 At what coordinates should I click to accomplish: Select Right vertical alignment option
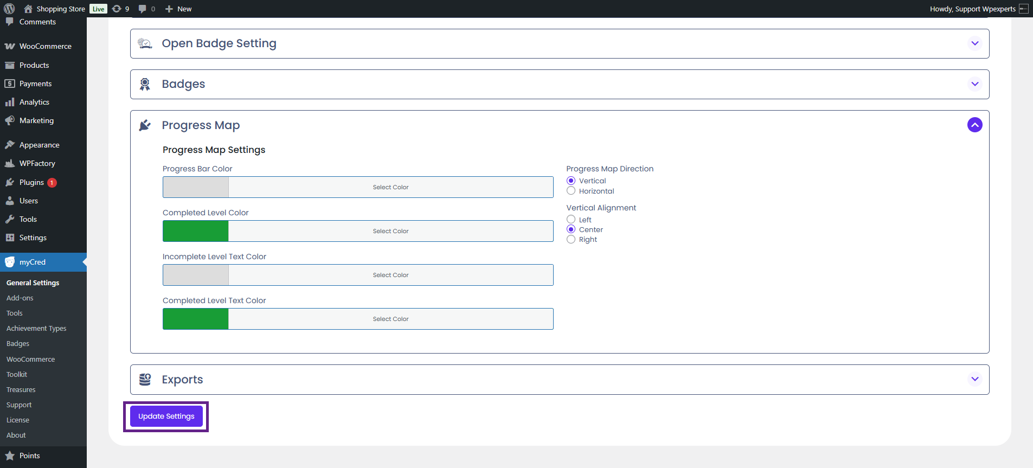[571, 240]
